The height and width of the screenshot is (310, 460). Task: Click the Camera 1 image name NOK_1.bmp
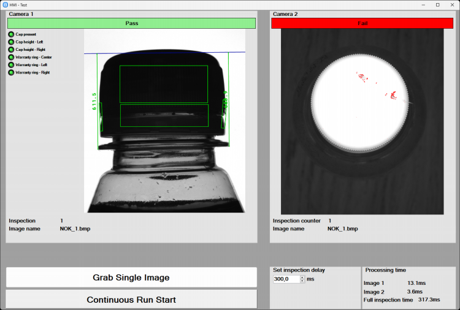coord(75,229)
